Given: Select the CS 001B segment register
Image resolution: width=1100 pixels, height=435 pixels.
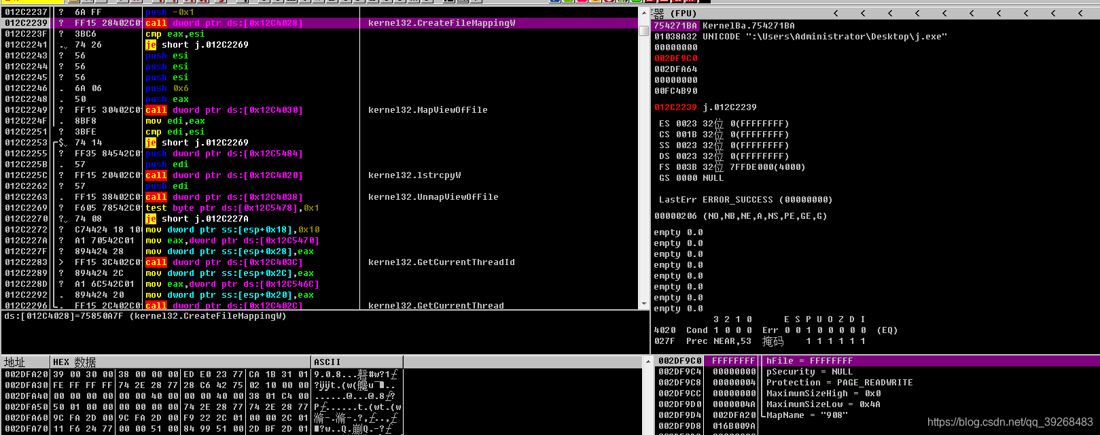Looking at the screenshot, I should coord(724,135).
